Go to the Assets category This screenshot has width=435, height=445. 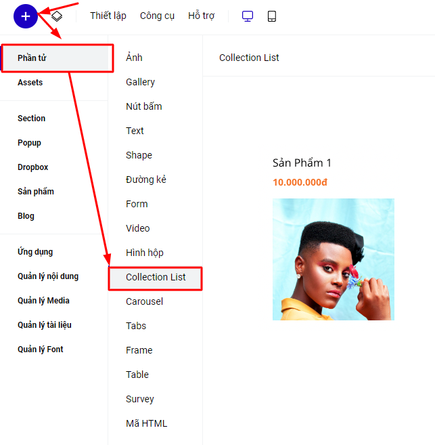(30, 83)
